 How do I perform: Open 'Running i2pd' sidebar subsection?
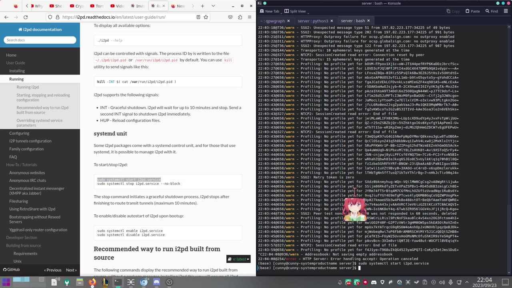(28, 87)
